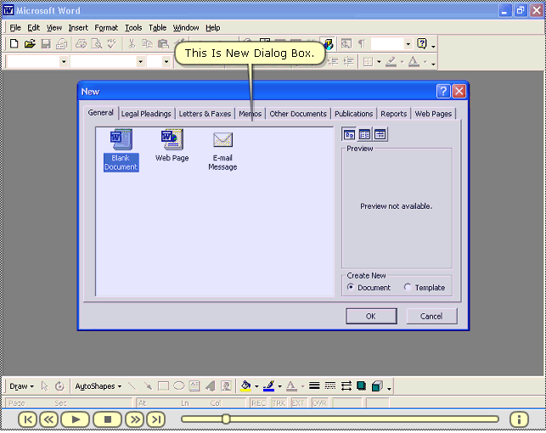
Task: Open the Tools menu
Action: 133,27
